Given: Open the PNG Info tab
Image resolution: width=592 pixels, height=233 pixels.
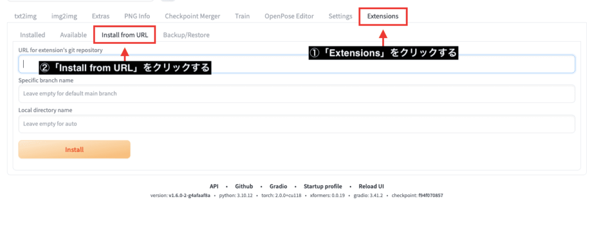Looking at the screenshot, I should point(137,16).
